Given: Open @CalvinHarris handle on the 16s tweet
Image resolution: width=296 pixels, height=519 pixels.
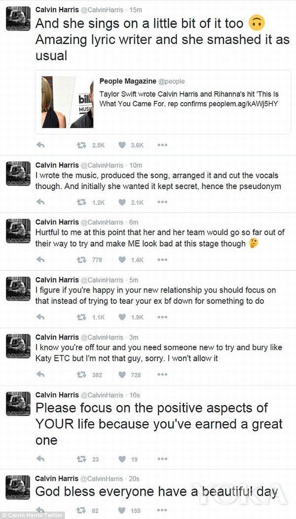Looking at the screenshot, I should [102, 395].
